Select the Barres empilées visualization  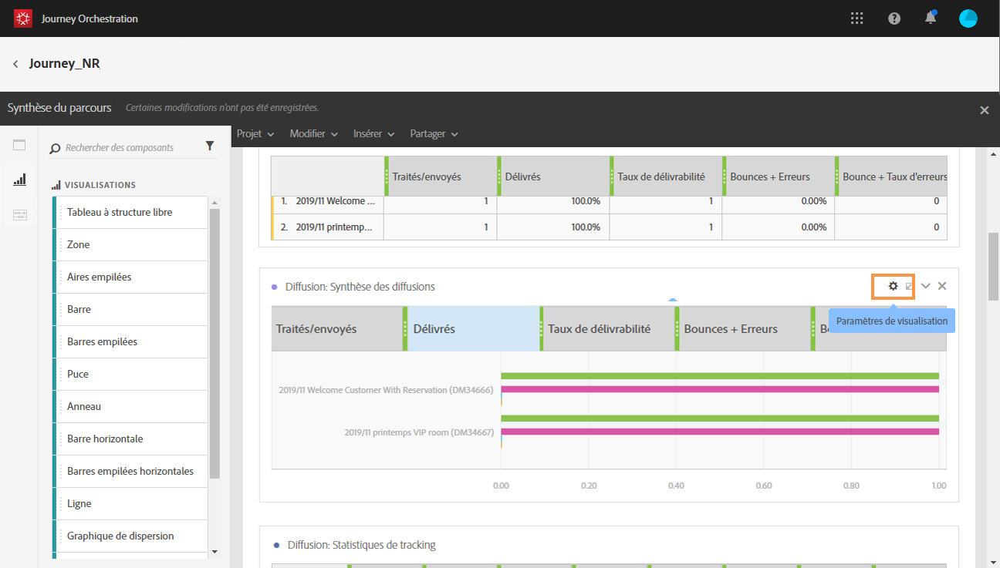tap(130, 341)
